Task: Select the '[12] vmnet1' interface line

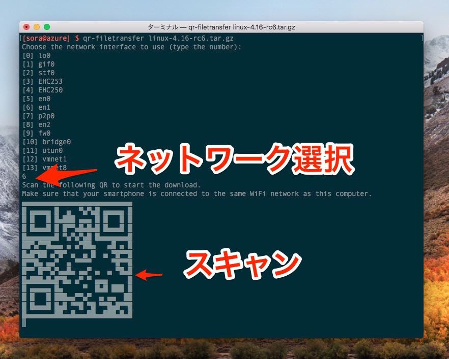Action: coord(44,159)
